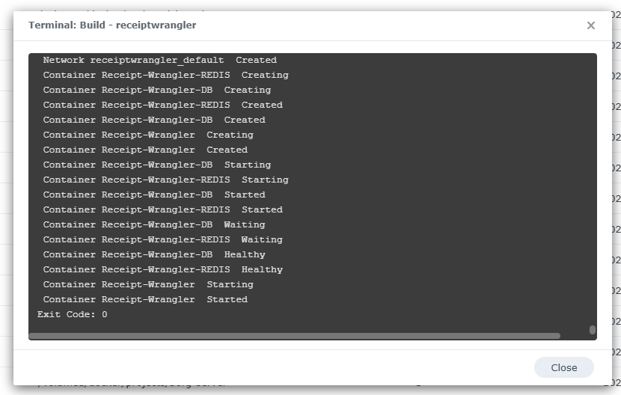Click the 'Receipt-Wrangler-DB Healthy' line
This screenshot has height=395, width=621.
(153, 254)
